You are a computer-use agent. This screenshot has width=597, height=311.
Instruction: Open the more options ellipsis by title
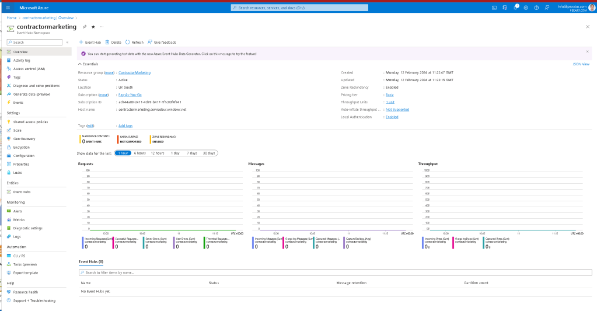point(102,27)
